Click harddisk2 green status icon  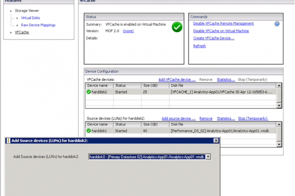89,91
